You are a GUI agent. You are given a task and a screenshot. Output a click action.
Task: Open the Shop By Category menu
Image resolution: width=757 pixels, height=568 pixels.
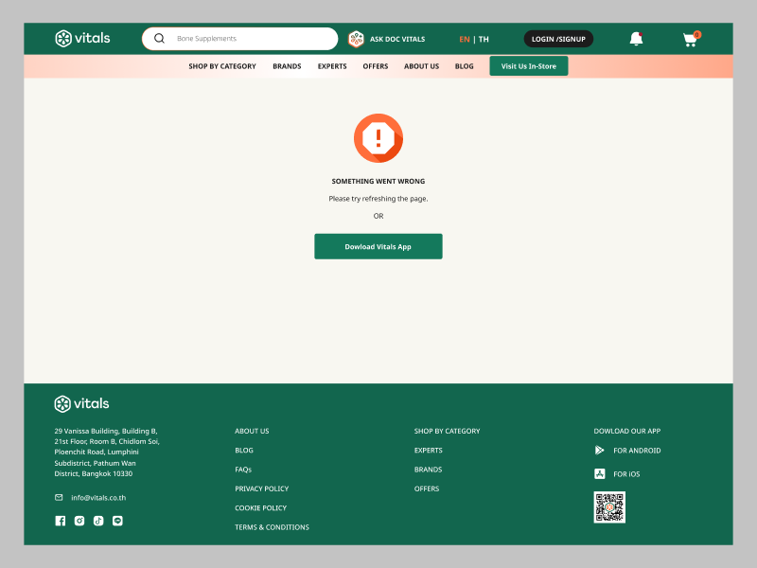pos(222,66)
